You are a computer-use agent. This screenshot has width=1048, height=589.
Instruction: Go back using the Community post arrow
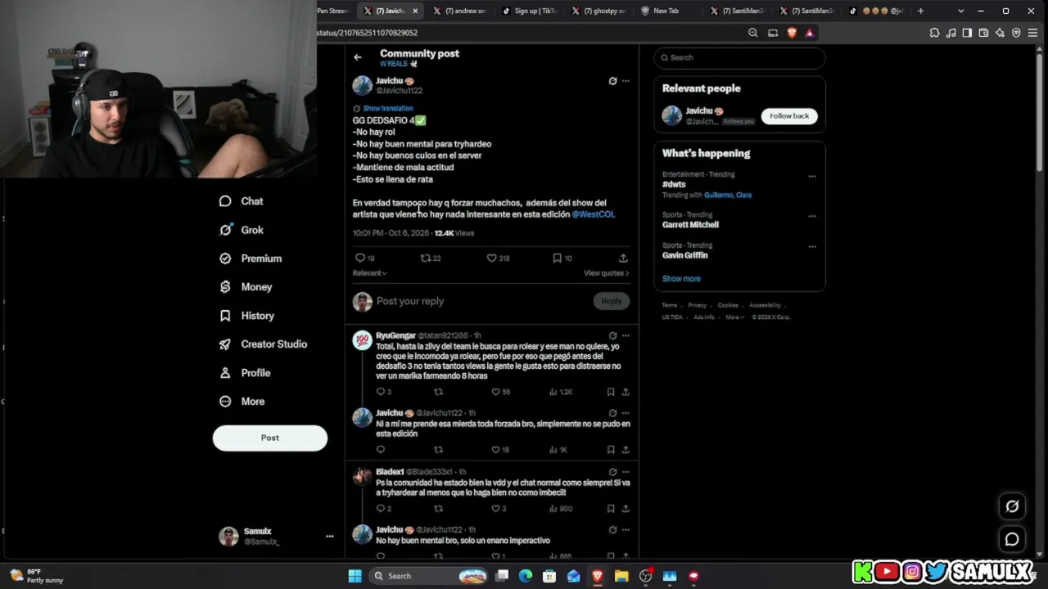(x=358, y=57)
